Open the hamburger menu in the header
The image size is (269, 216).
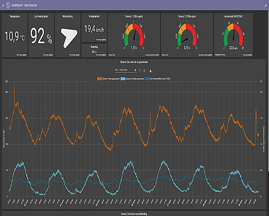coord(3,5)
